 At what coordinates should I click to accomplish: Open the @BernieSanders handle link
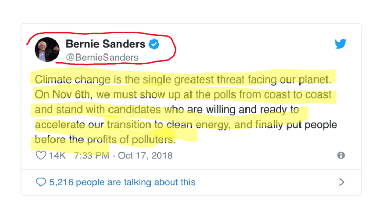tap(102, 57)
